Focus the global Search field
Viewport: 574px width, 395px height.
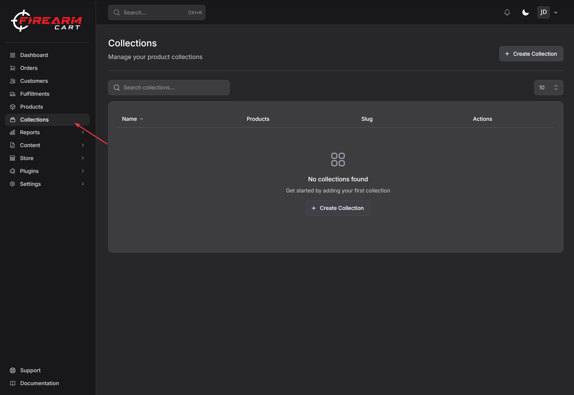point(156,12)
